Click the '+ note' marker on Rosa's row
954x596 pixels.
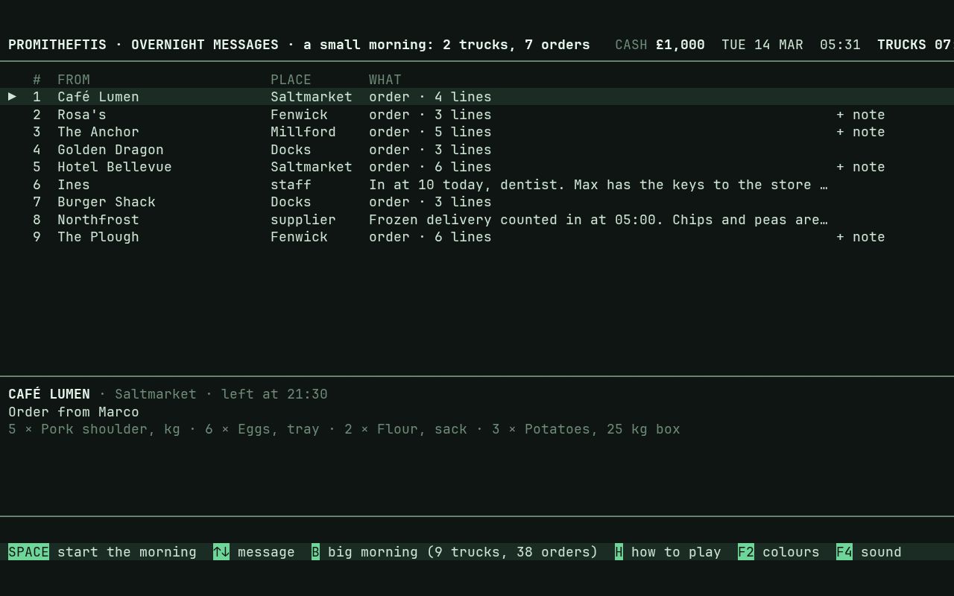[861, 115]
